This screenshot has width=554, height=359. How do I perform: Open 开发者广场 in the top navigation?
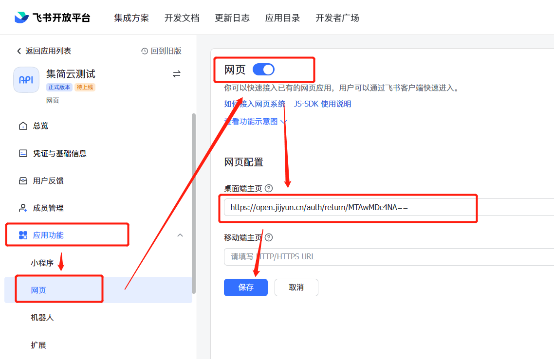click(x=337, y=18)
